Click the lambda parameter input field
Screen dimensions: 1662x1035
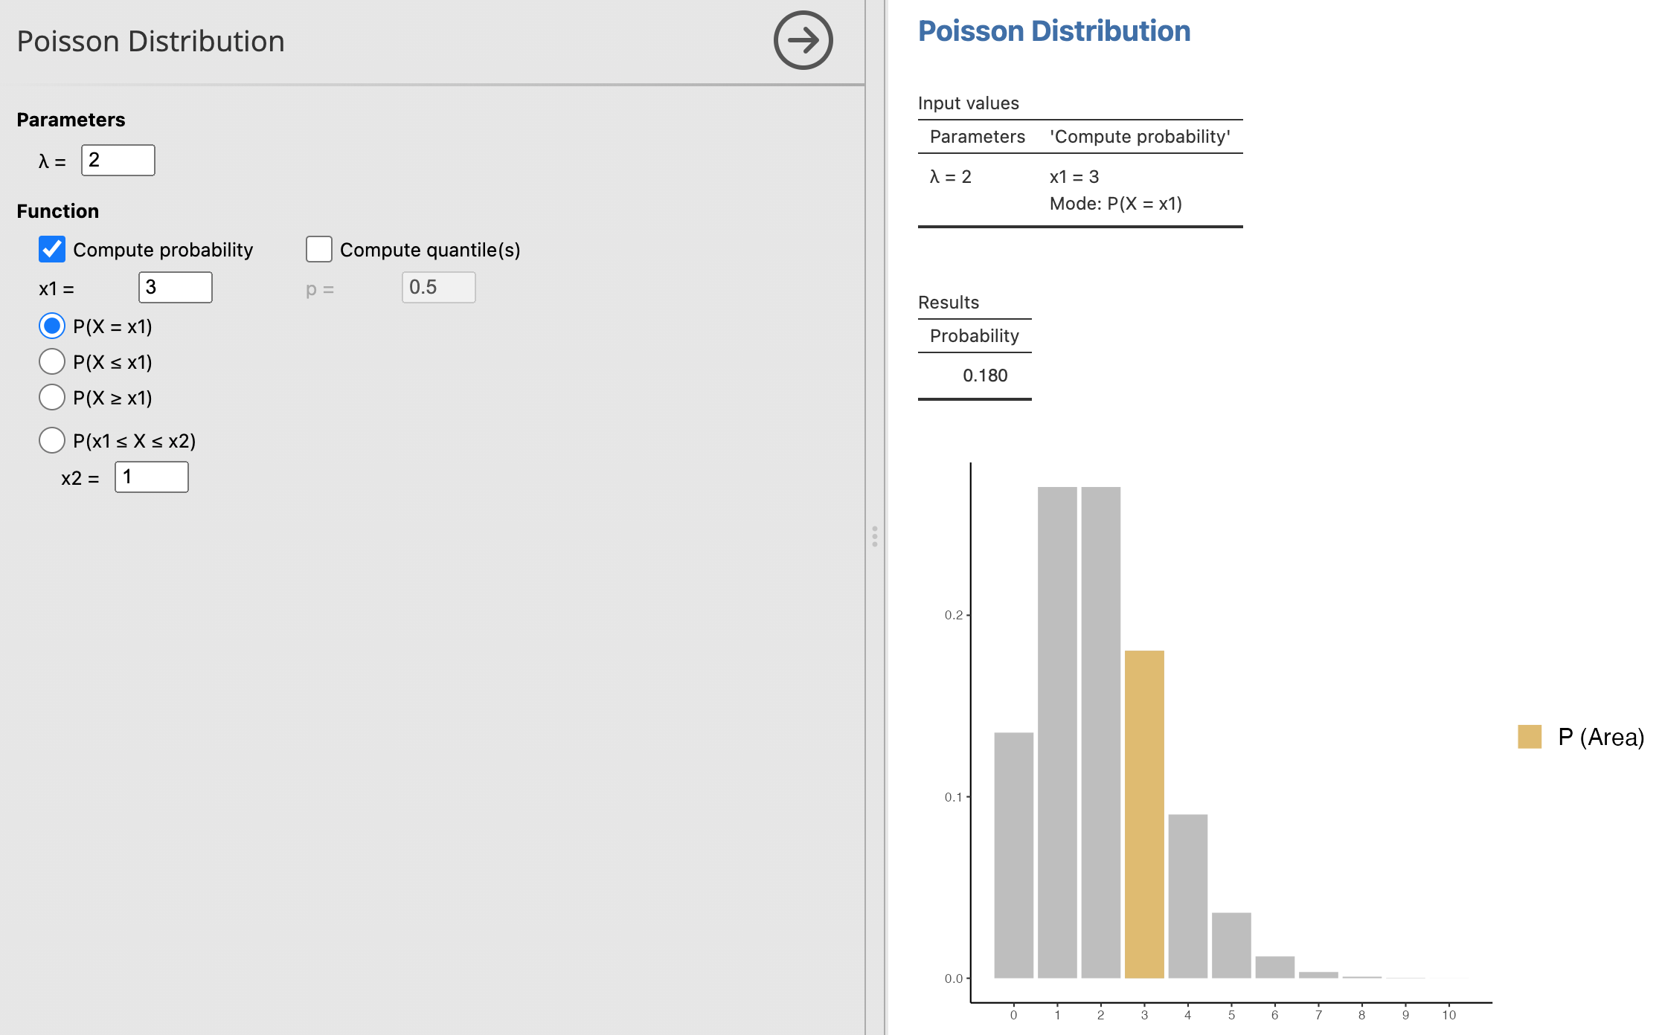[x=118, y=161]
